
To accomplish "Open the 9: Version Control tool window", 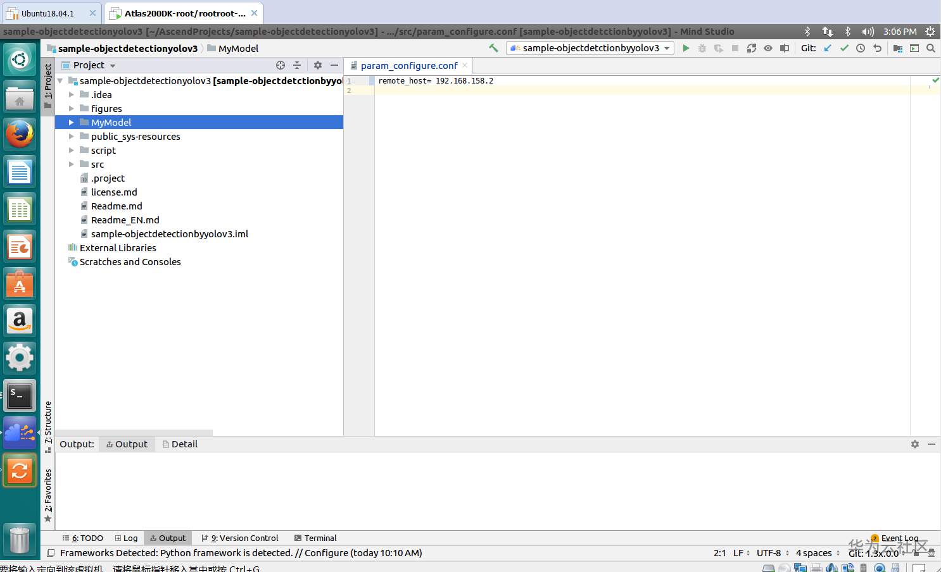I will (x=239, y=538).
